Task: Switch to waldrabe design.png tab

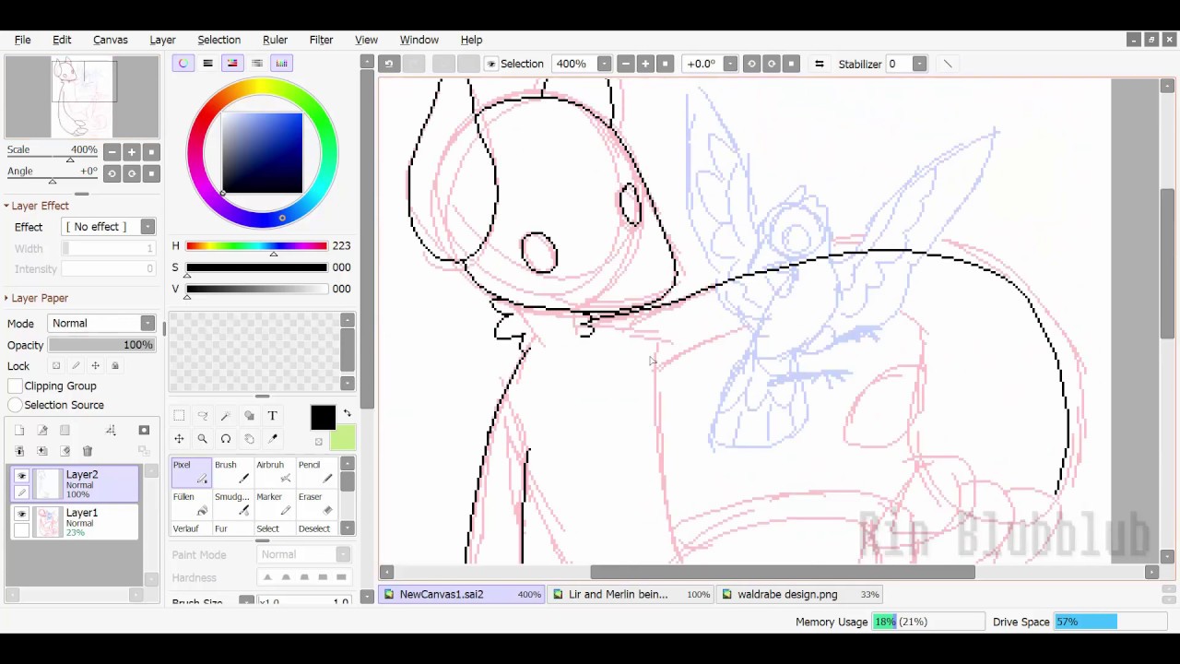Action: pyautogui.click(x=800, y=594)
